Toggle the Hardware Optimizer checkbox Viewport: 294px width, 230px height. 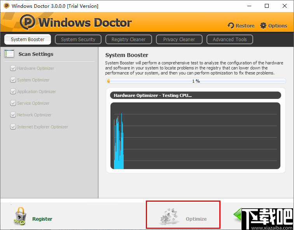(x=13, y=68)
